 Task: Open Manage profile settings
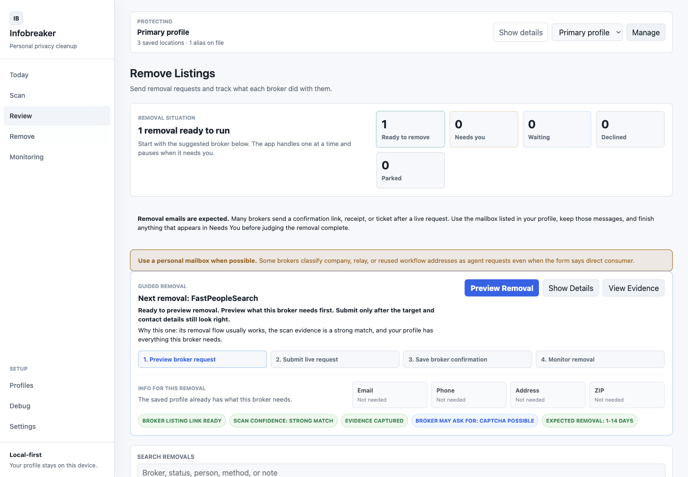645,32
